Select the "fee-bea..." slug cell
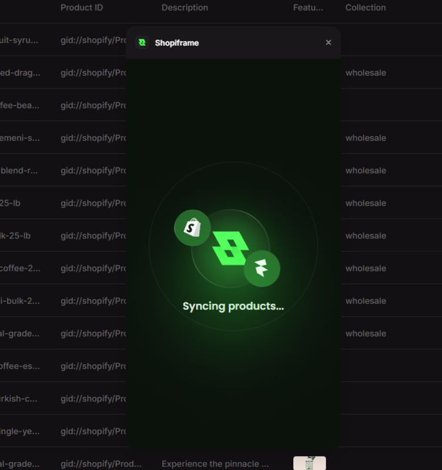The width and height of the screenshot is (442, 470). click(20, 106)
